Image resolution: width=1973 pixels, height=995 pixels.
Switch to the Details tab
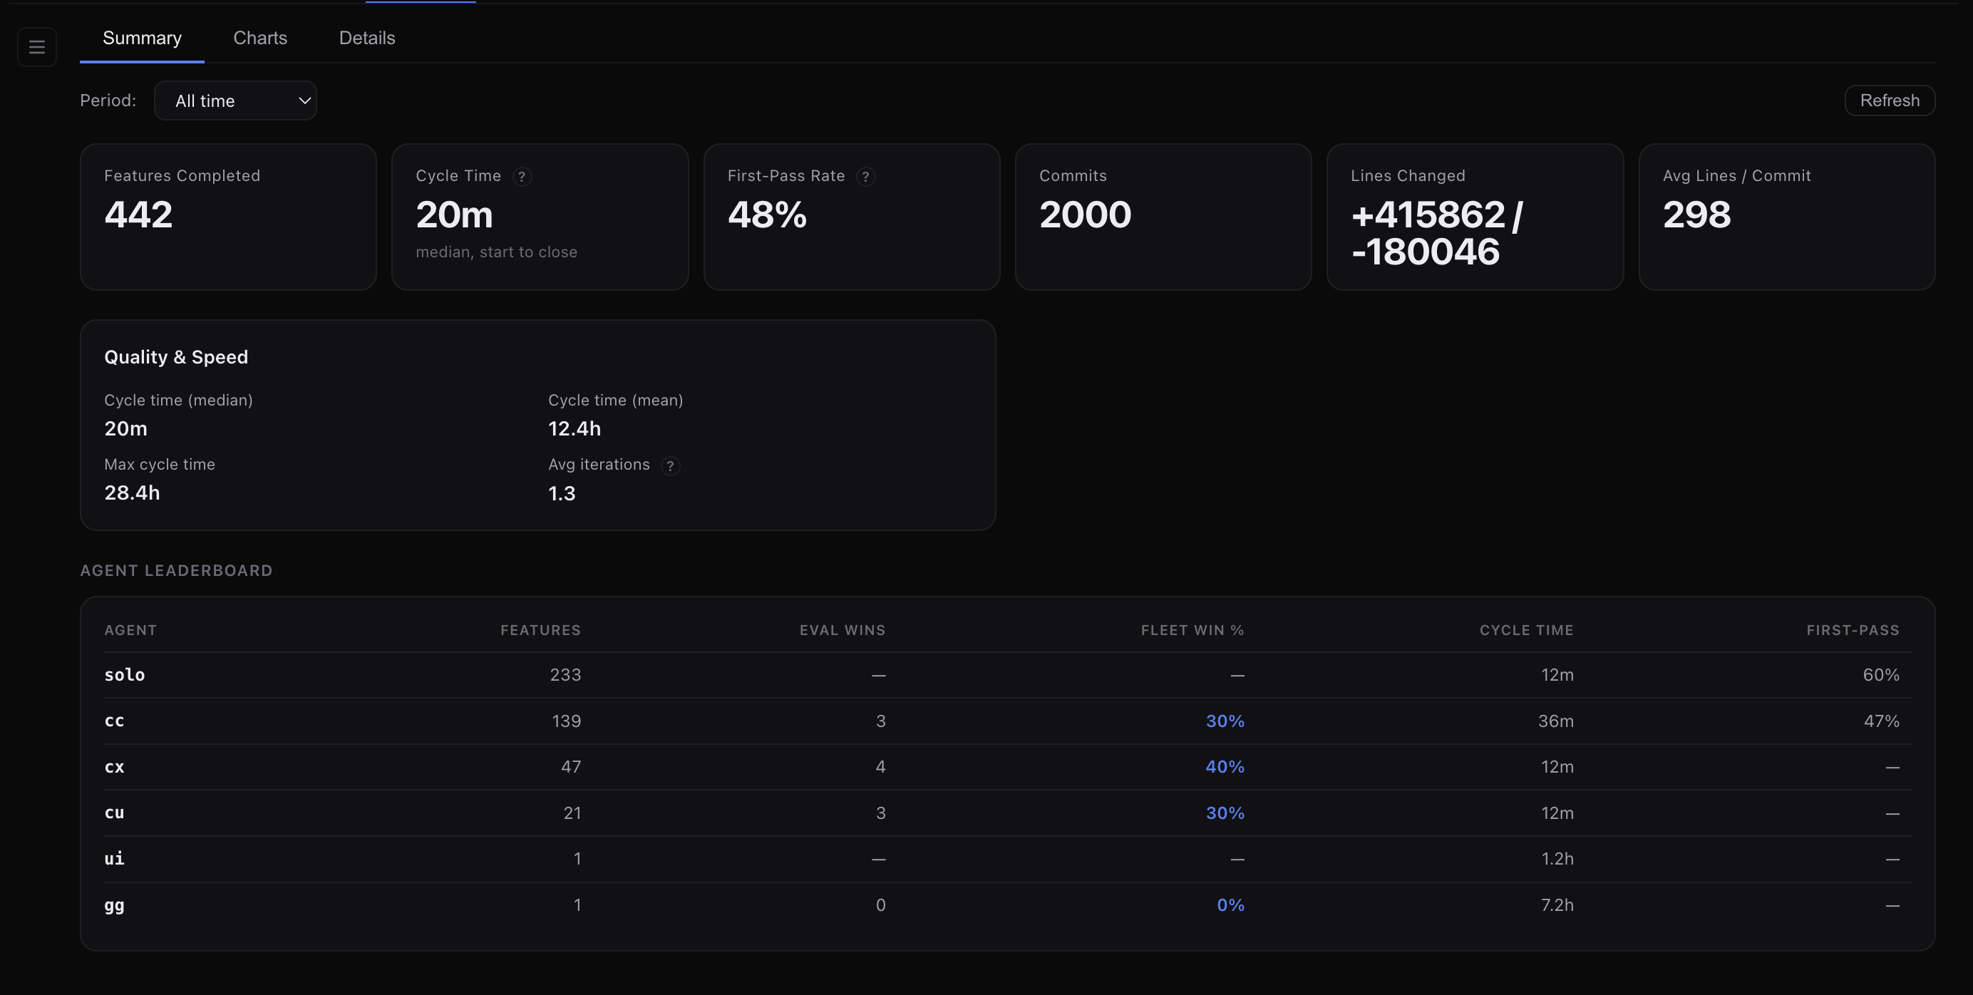pos(367,38)
